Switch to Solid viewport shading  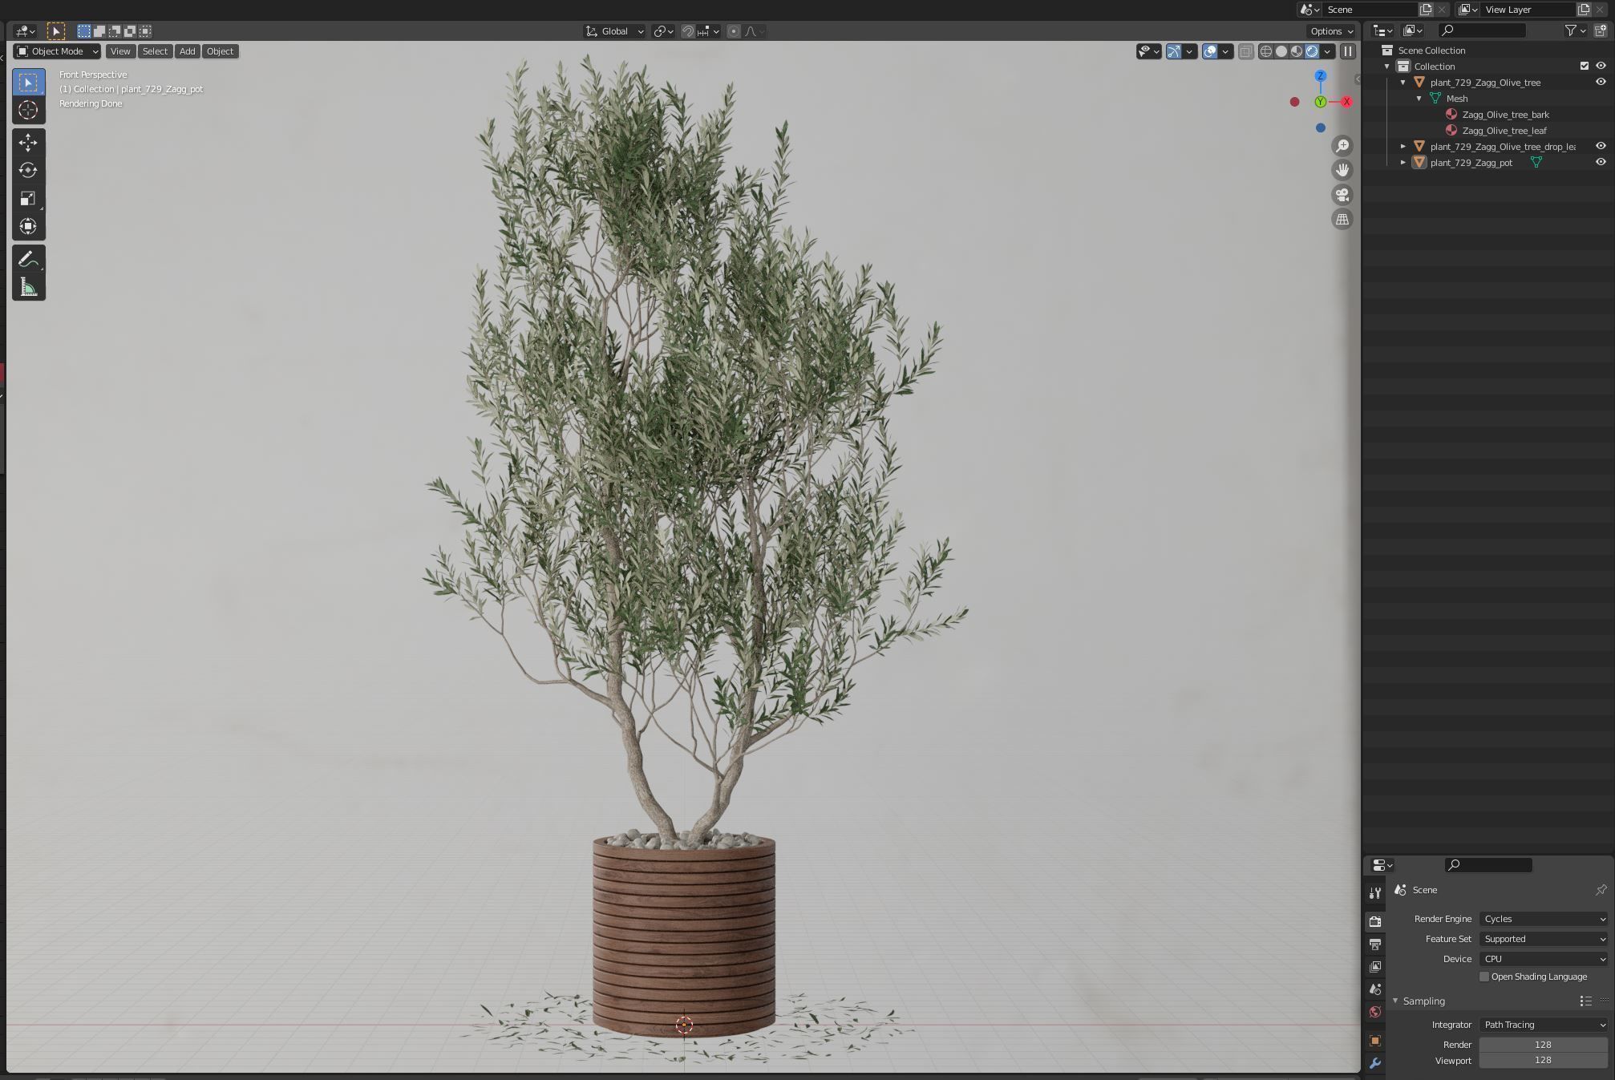pos(1281,51)
